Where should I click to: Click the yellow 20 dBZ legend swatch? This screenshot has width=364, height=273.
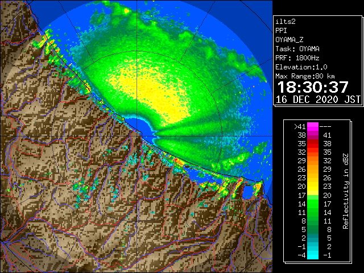pyautogui.click(x=313, y=187)
